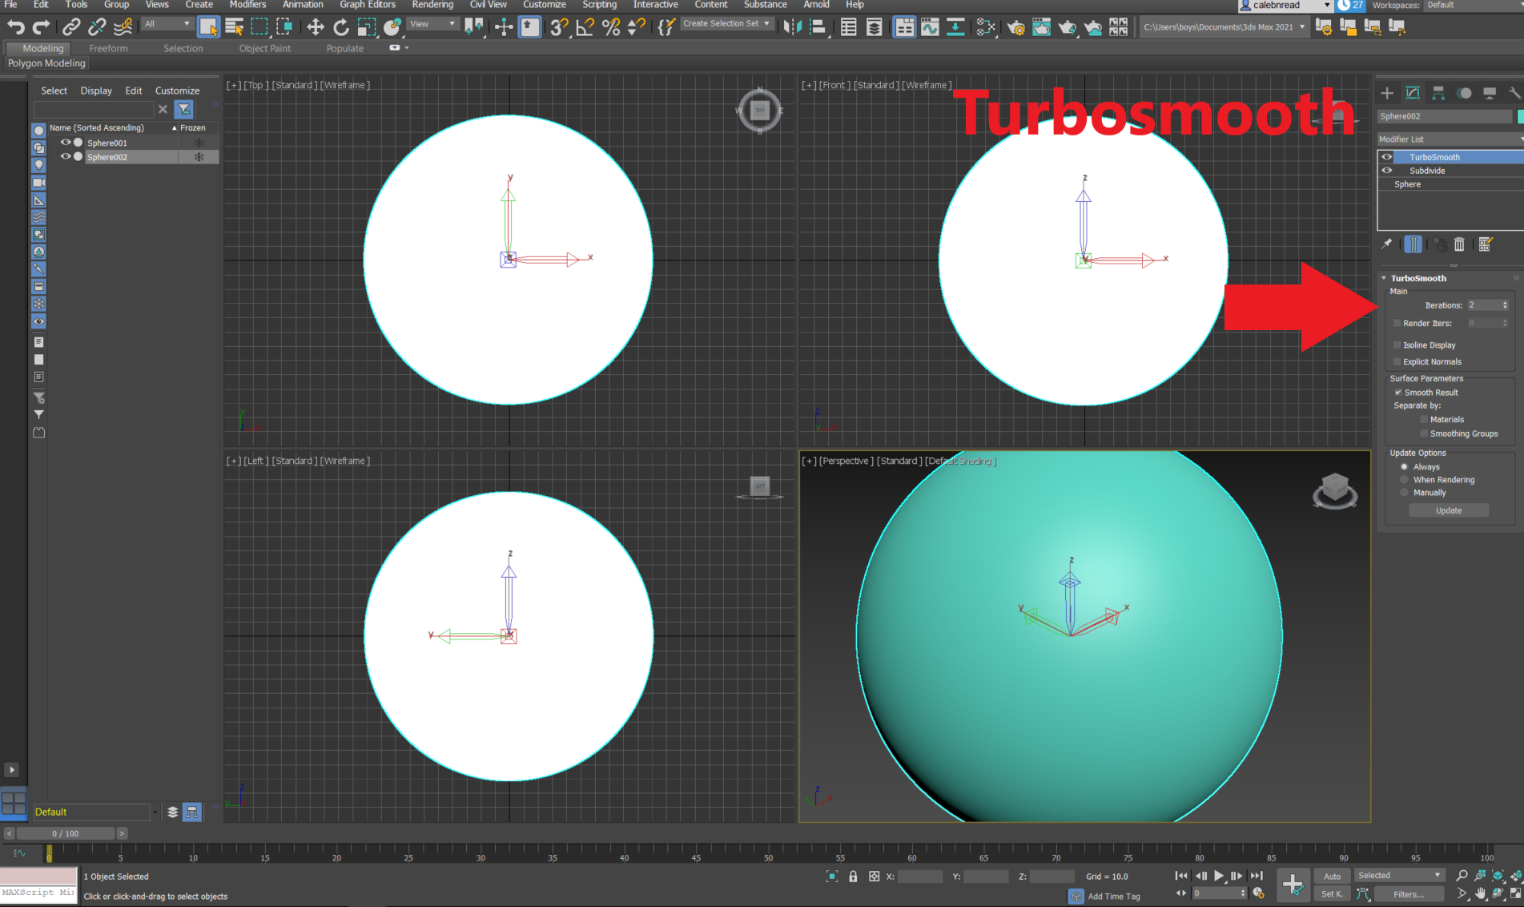This screenshot has height=907, width=1524.
Task: Open the Render Setup dialog
Action: coord(1015,26)
